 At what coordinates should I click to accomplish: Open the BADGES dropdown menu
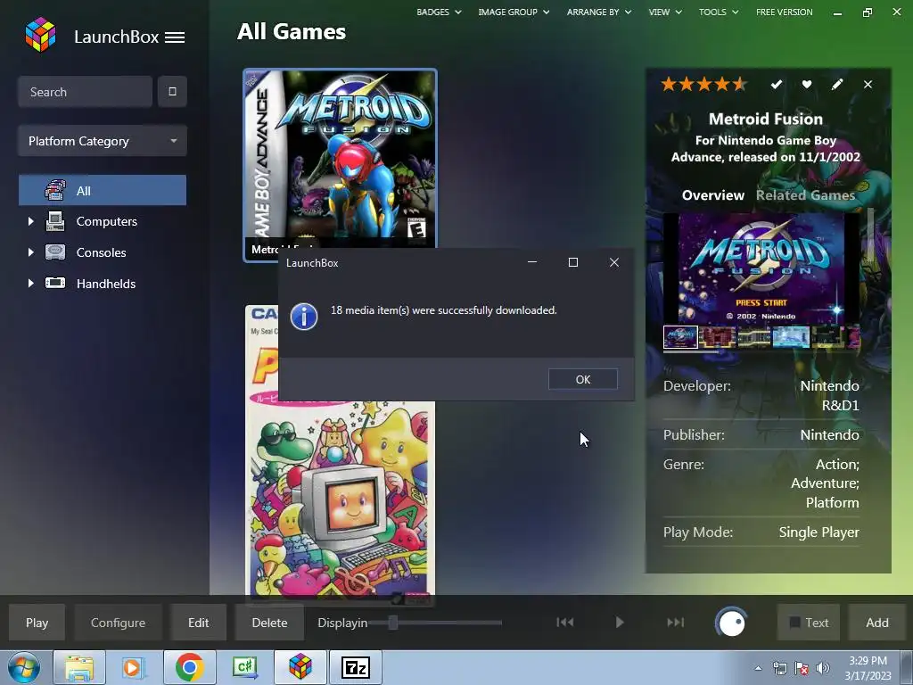tap(439, 12)
